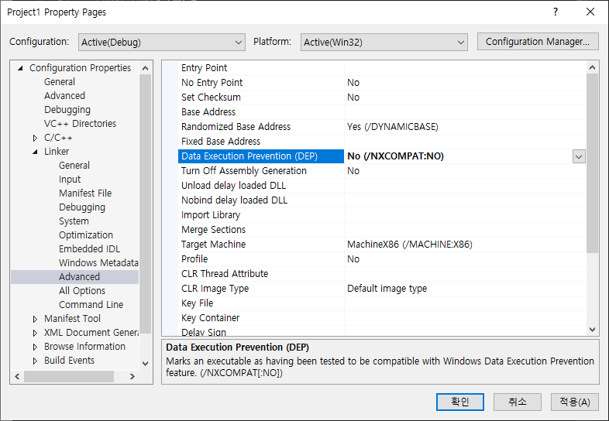The width and height of the screenshot is (609, 421).
Task: Click the tree panel scroll down arrow
Action: (x=145, y=364)
